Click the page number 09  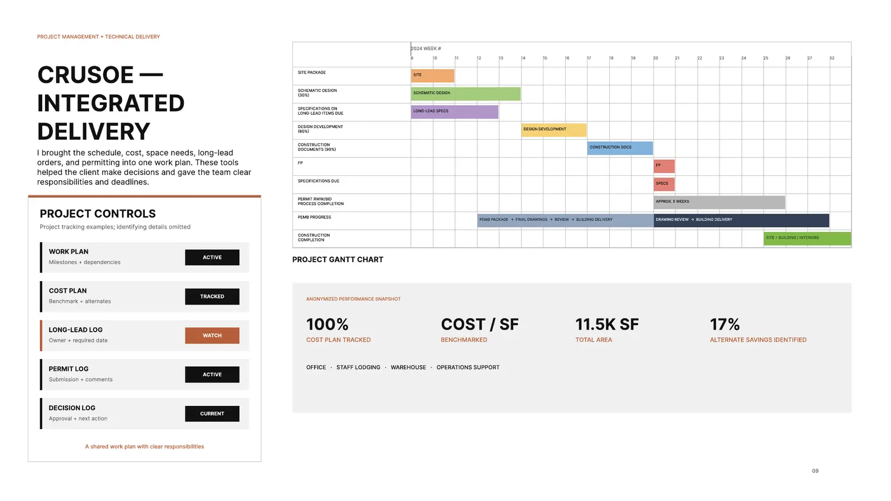click(815, 471)
